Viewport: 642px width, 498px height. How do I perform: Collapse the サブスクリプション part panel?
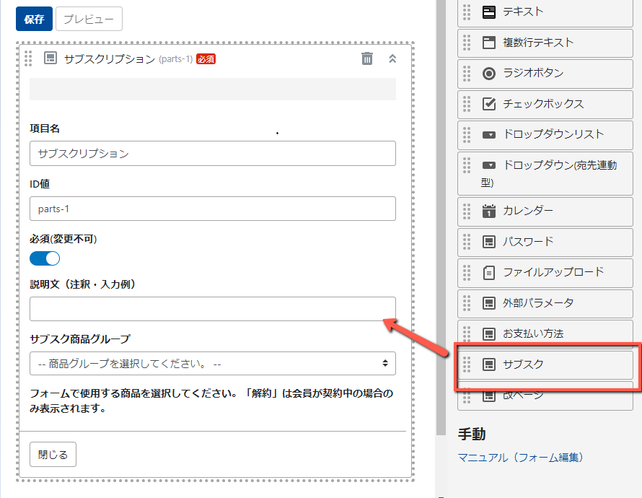click(392, 58)
